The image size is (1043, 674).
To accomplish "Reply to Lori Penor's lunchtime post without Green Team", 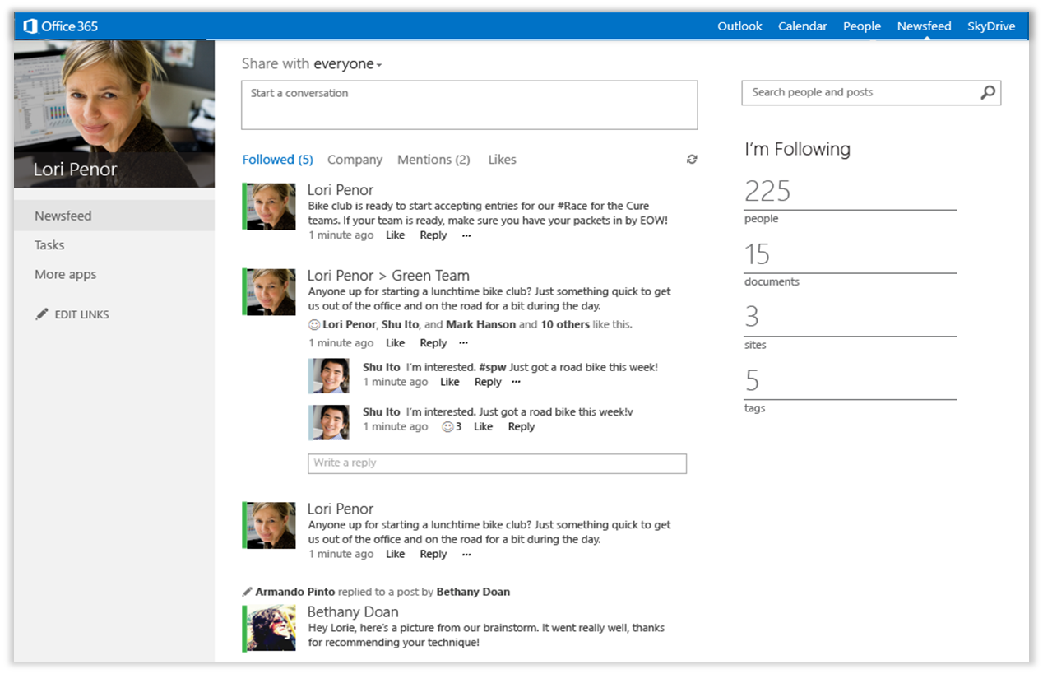I will (433, 554).
